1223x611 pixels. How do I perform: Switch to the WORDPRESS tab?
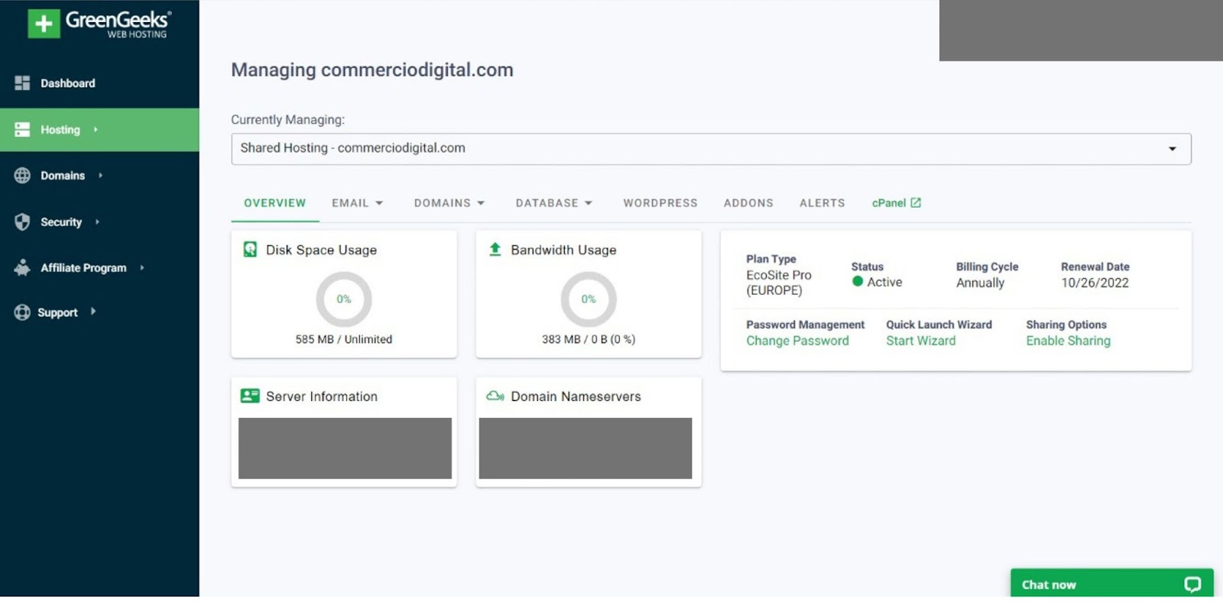click(x=660, y=203)
